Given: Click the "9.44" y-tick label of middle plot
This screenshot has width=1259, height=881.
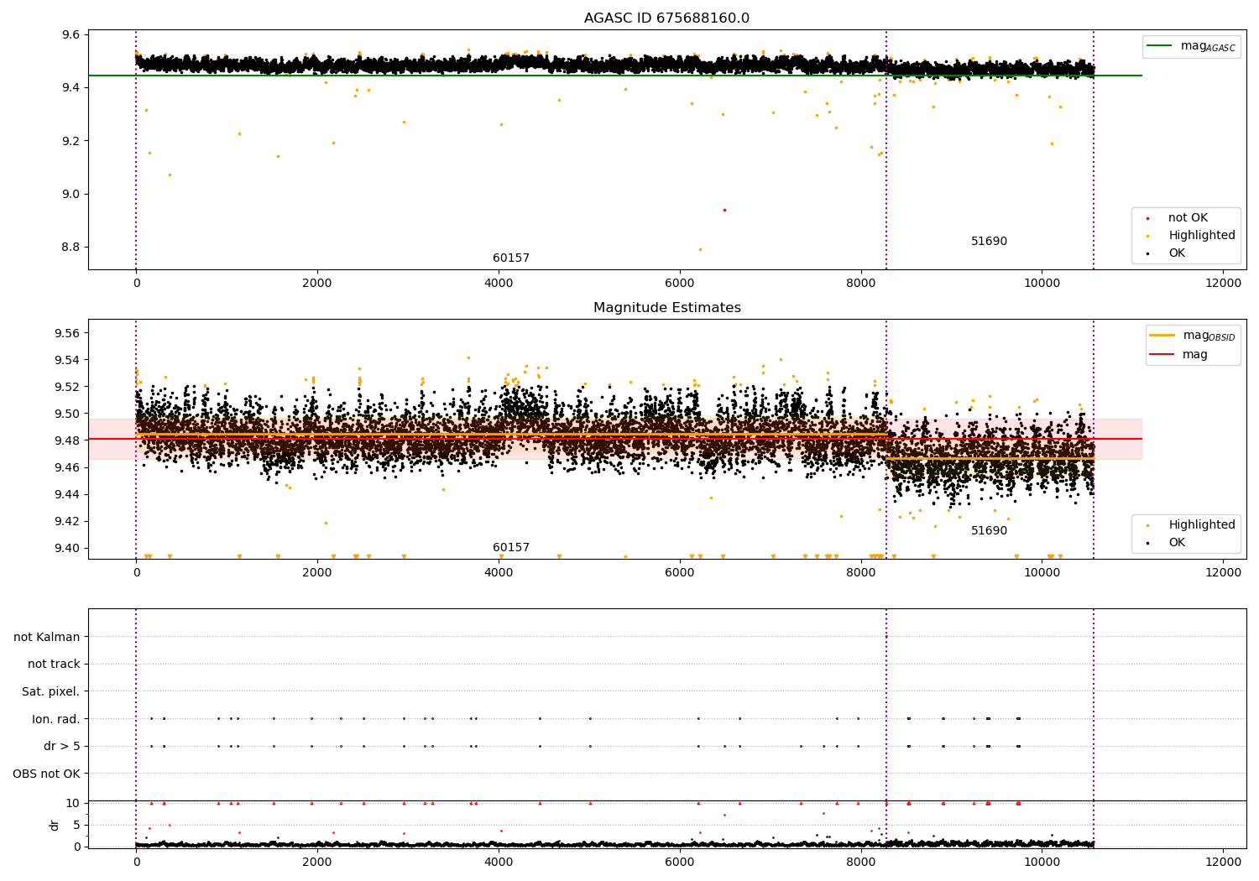Looking at the screenshot, I should [x=68, y=495].
